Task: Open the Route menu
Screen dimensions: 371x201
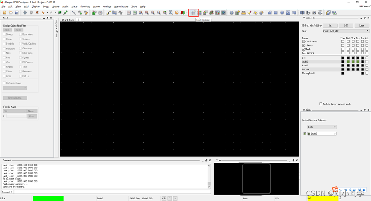Action: pos(96,6)
